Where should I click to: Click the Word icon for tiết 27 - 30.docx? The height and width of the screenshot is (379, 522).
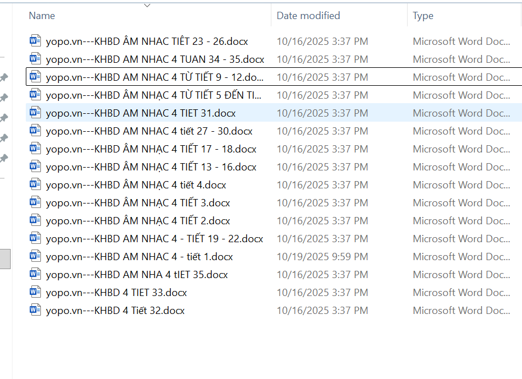tap(35, 131)
